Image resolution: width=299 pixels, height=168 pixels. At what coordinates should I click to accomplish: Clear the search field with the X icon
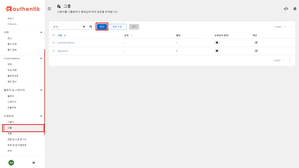84,26
